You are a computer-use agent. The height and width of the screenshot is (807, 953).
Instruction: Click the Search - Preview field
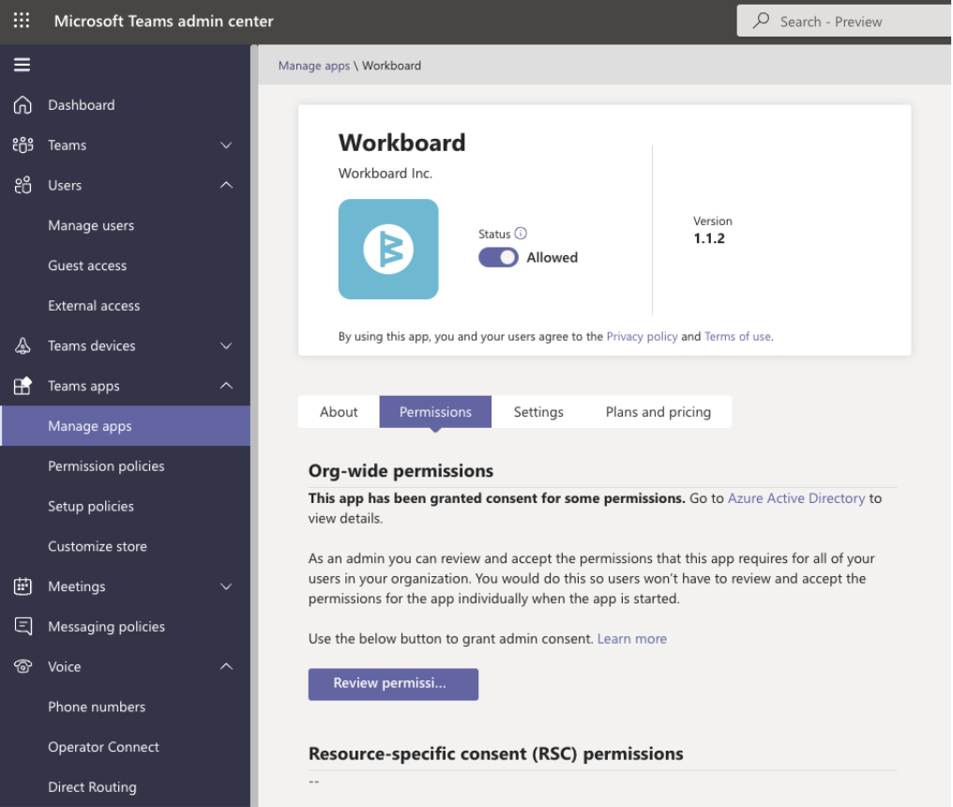click(844, 22)
